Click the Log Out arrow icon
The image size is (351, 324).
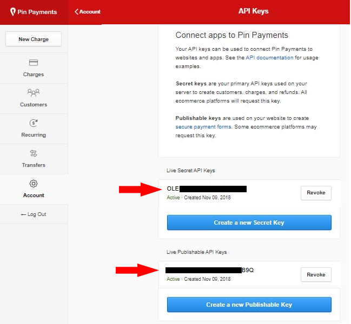click(23, 214)
